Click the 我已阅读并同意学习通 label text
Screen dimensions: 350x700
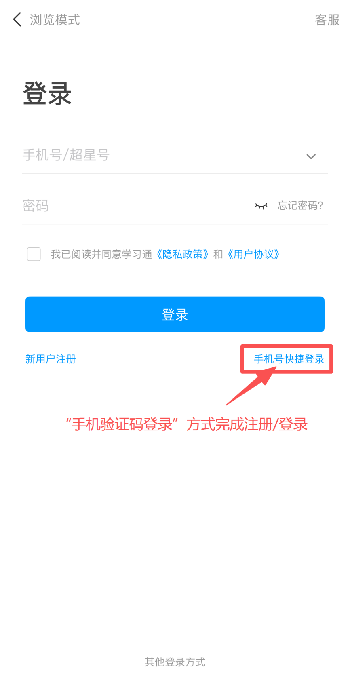click(x=101, y=254)
